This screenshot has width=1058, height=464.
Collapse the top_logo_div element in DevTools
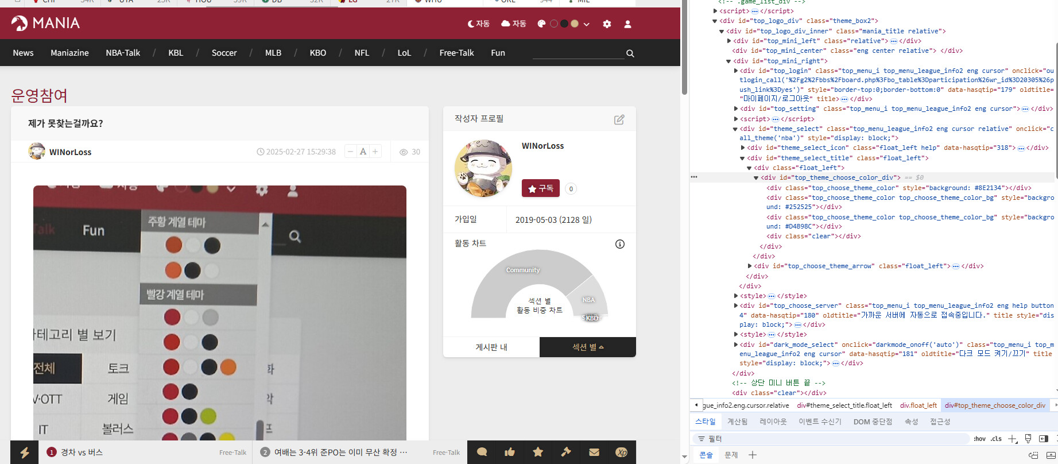coord(715,21)
